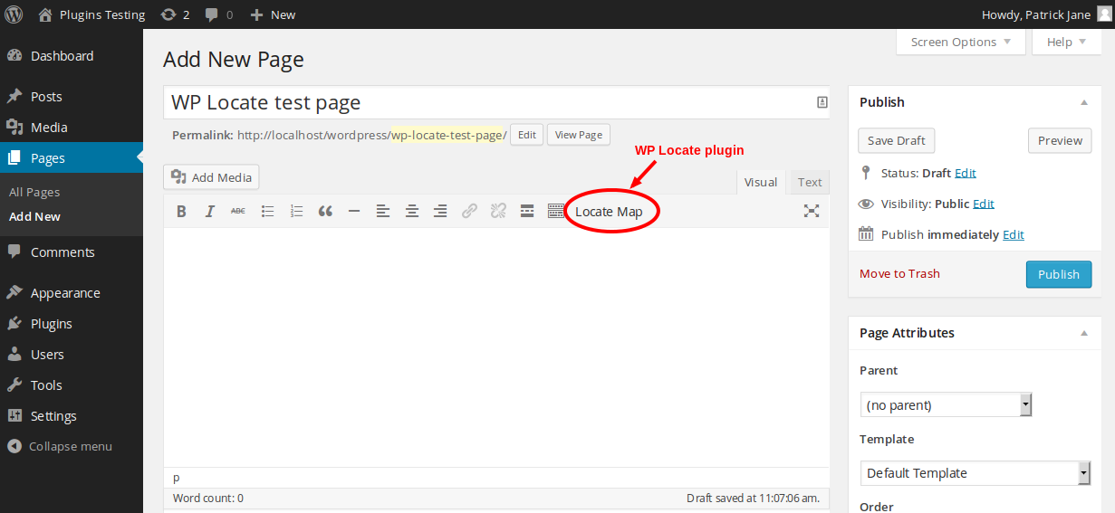Insert a blockquote
The width and height of the screenshot is (1115, 513).
click(x=325, y=212)
